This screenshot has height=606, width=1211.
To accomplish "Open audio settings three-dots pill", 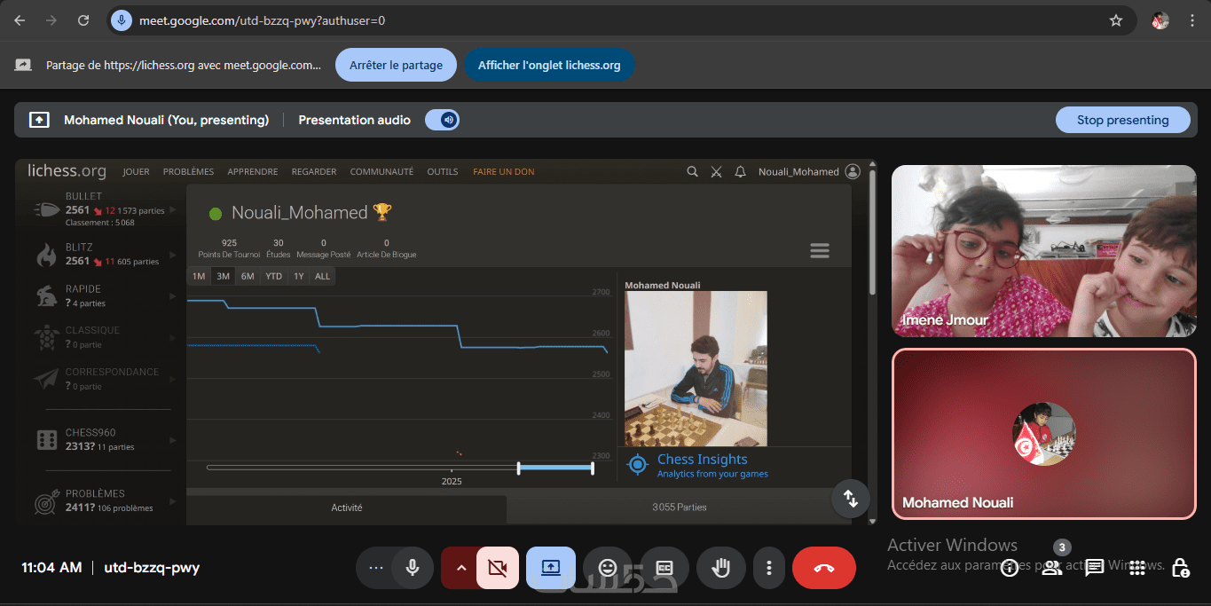I will pos(376,568).
